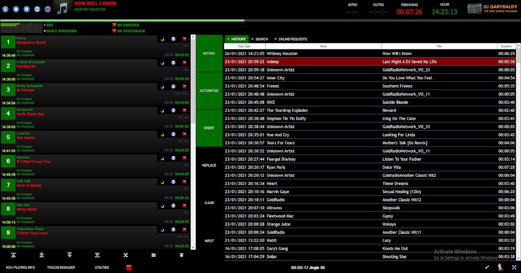Click the stop playback icon
The height and width of the screenshot is (273, 521).
click(x=16, y=9)
